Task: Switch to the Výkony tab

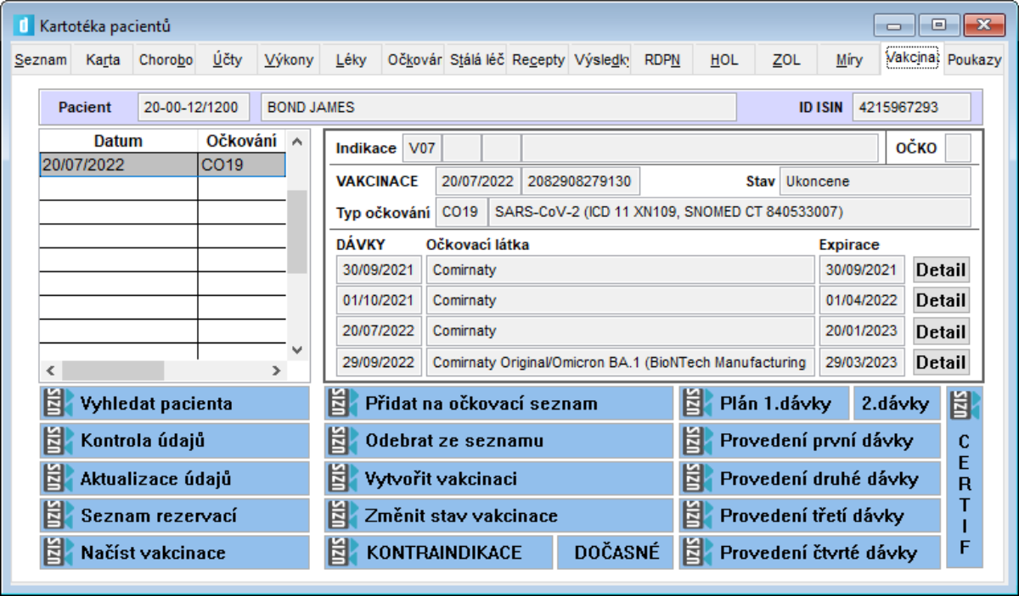Action: [x=289, y=60]
